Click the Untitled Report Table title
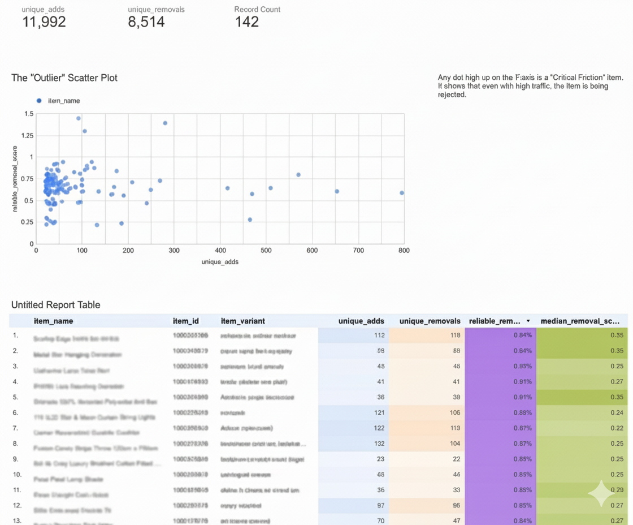The image size is (633, 525). 56,305
